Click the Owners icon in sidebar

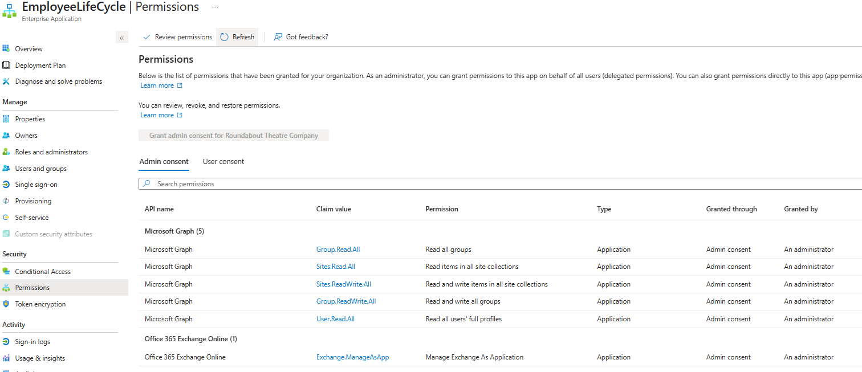[x=6, y=136]
